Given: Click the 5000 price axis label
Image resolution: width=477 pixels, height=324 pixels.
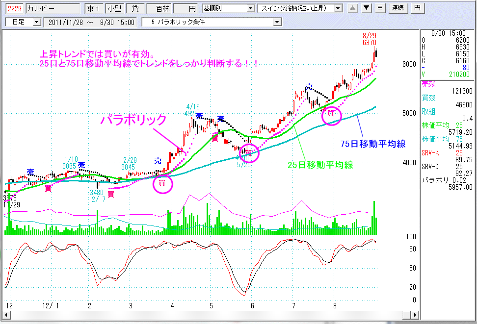Looking at the screenshot, I should pyautogui.click(x=409, y=113).
